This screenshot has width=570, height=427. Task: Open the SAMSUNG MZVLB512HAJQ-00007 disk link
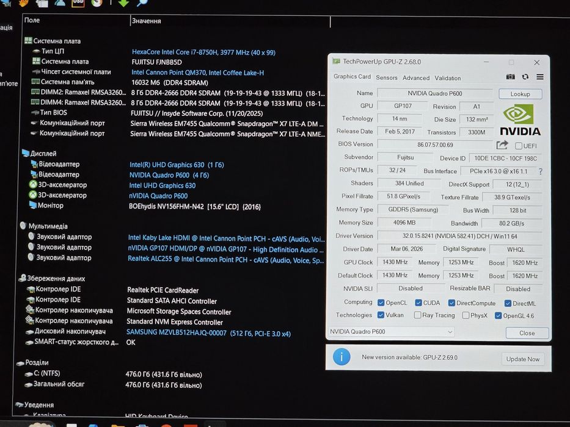(x=209, y=333)
